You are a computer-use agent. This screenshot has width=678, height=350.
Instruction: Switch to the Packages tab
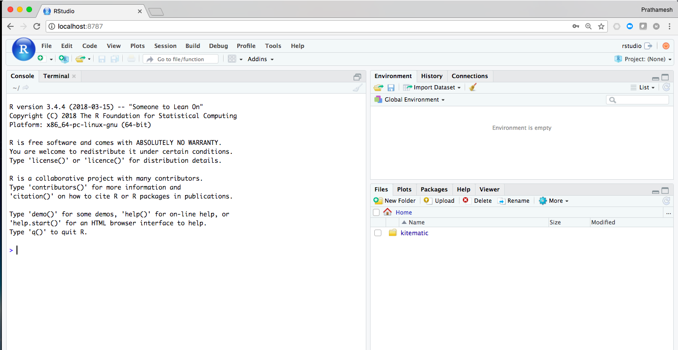coord(434,190)
